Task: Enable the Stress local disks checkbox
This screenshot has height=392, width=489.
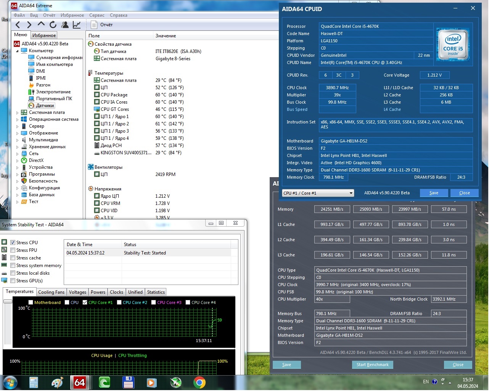Action: pos(13,273)
